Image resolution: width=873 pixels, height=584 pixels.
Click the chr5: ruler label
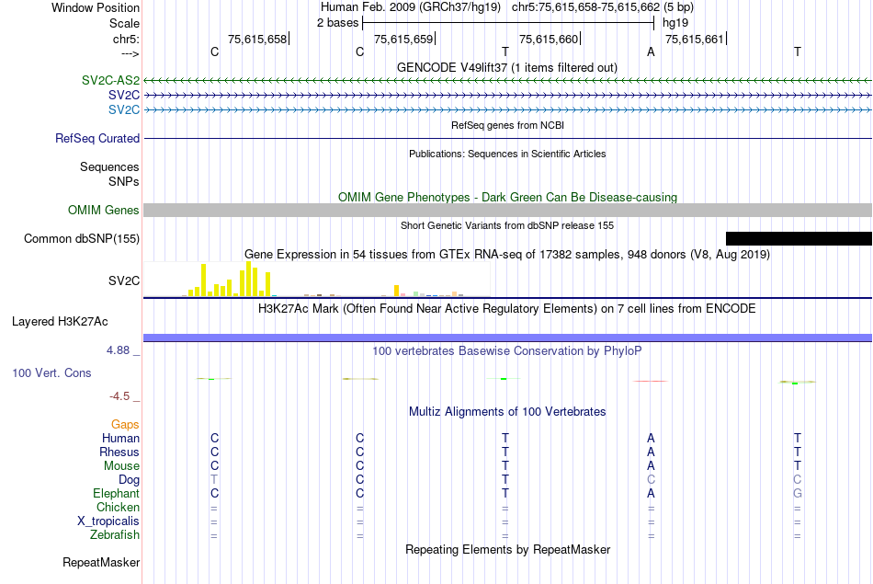point(126,39)
